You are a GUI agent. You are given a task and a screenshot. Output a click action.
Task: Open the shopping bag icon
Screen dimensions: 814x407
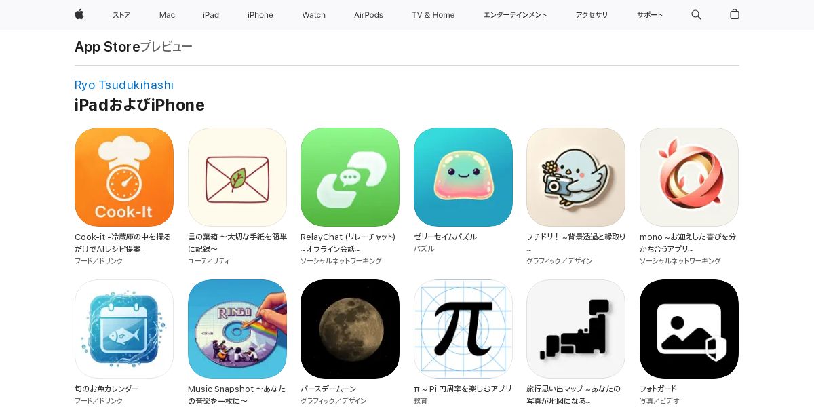735,14
